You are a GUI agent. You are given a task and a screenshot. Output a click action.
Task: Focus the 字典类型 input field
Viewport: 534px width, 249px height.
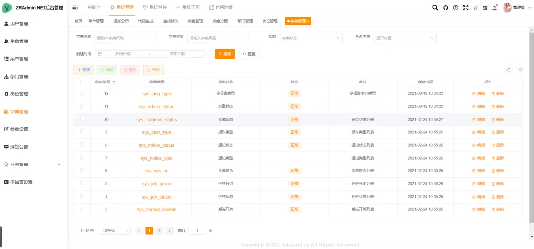tap(218, 38)
